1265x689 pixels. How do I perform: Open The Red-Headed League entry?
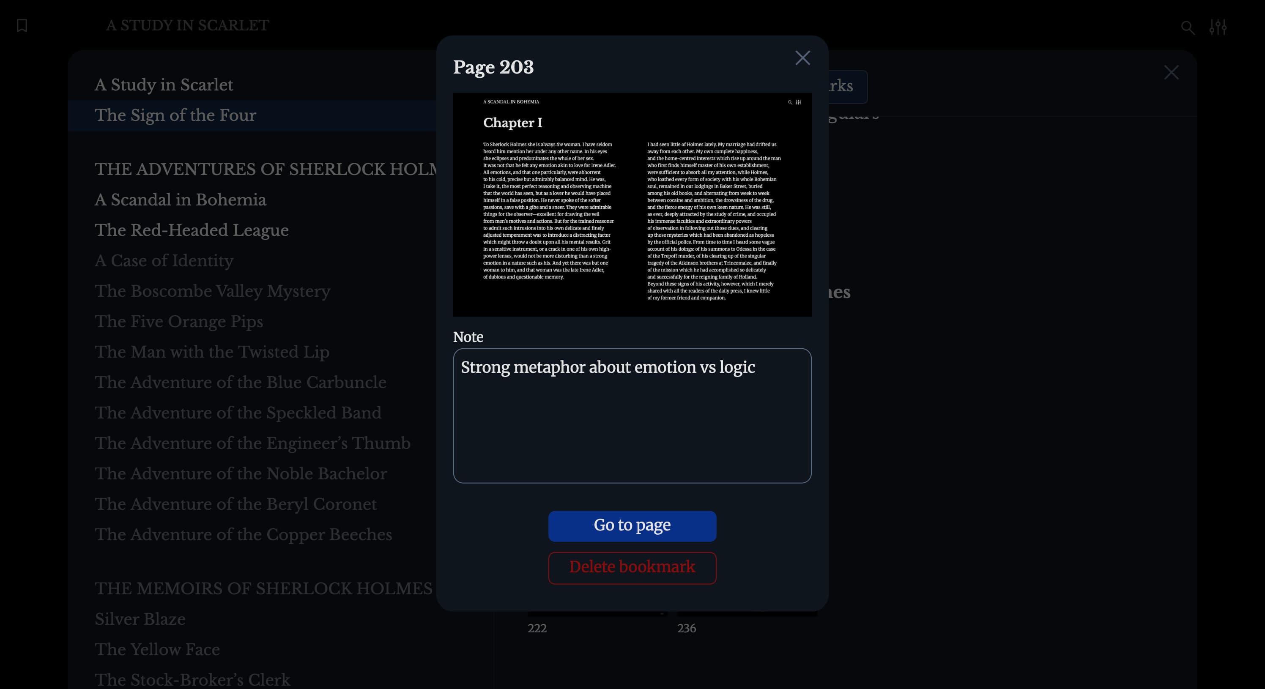click(x=192, y=230)
